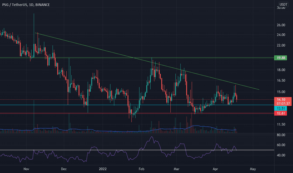
Task: Select the 19.88 green price label
Action: (x=280, y=58)
